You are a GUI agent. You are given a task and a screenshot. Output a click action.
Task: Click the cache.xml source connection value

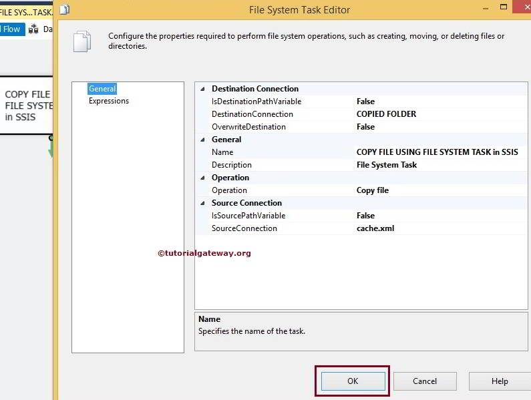coord(375,228)
